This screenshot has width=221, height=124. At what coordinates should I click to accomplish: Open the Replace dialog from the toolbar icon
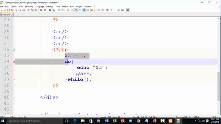coord(54,10)
